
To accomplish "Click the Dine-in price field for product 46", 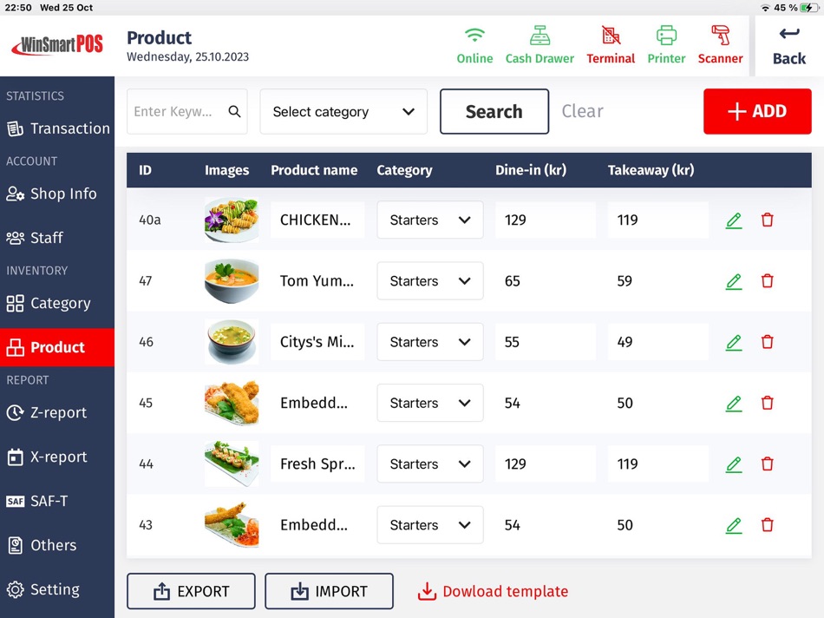I will point(545,341).
